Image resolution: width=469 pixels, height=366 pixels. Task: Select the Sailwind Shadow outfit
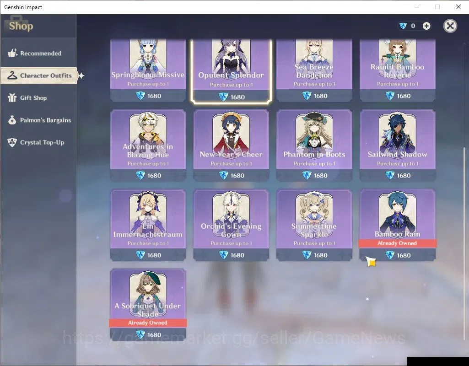coord(397,145)
